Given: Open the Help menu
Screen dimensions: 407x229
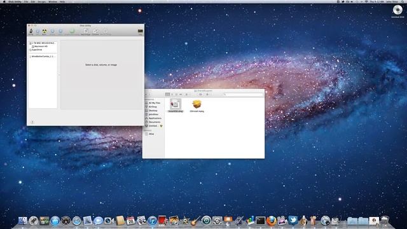Looking at the screenshot, I should [62, 1].
